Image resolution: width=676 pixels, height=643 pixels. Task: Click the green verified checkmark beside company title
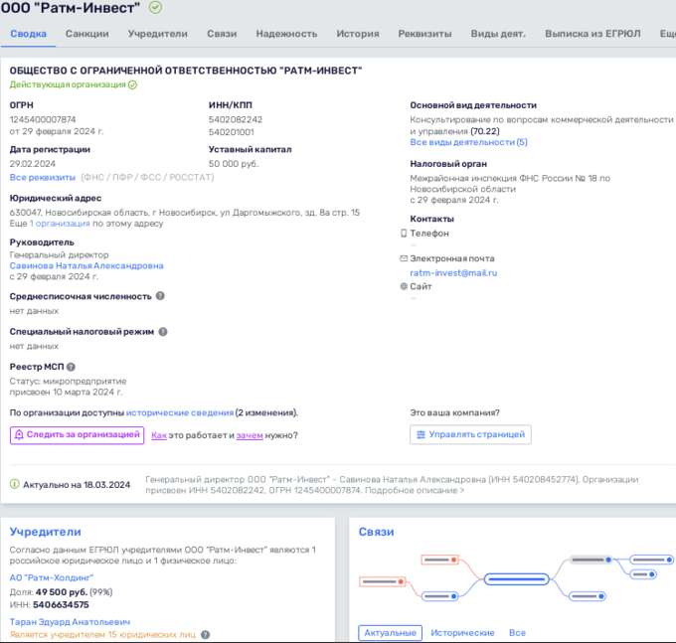pyautogui.click(x=154, y=8)
